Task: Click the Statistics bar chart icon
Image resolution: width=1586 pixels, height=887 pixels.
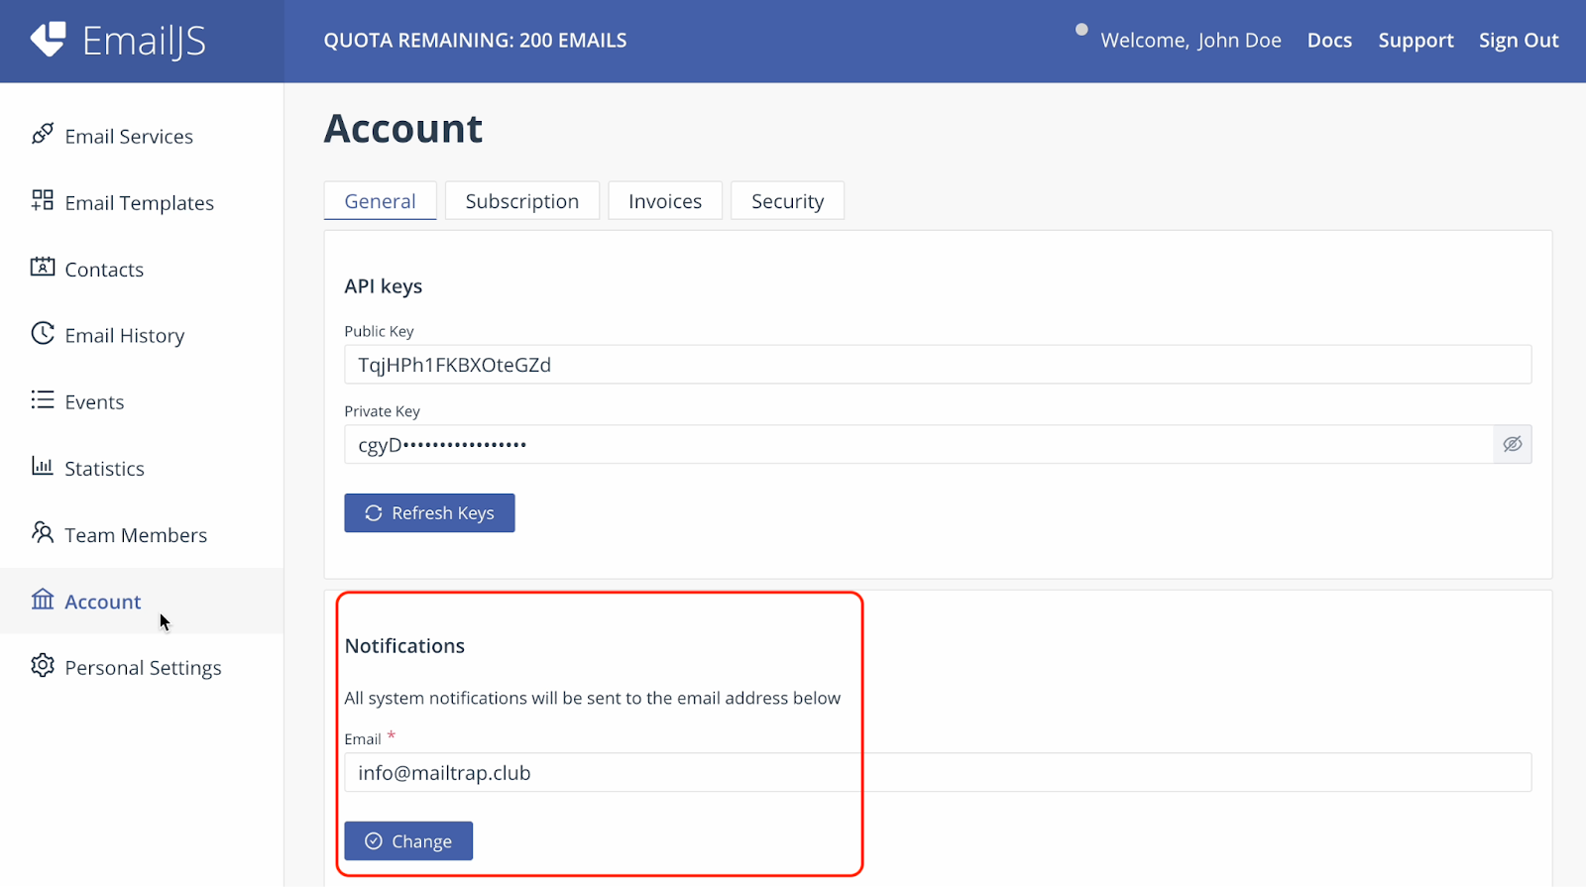Action: tap(42, 466)
